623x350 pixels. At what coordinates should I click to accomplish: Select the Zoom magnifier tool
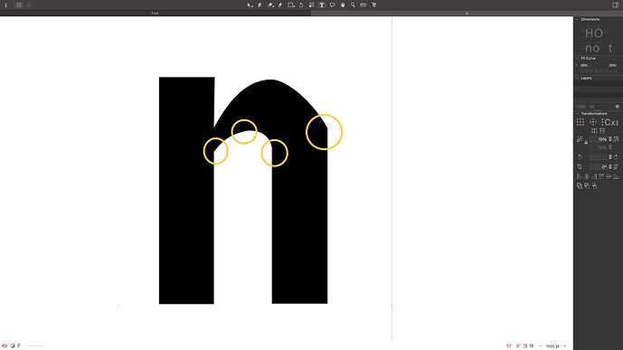[353, 5]
